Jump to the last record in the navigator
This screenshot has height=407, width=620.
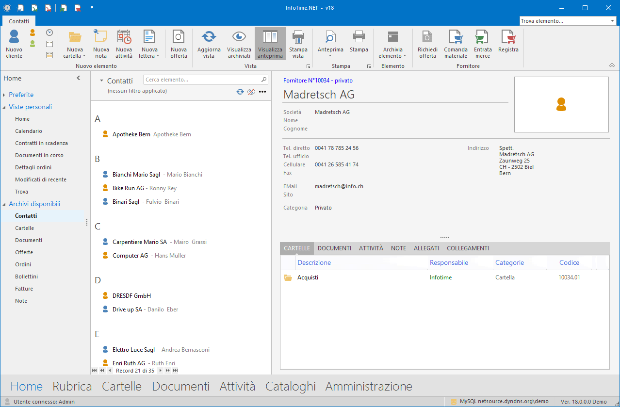[x=175, y=371]
